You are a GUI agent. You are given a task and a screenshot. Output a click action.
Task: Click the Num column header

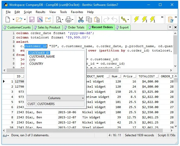pyautogui.click(x=116, y=76)
